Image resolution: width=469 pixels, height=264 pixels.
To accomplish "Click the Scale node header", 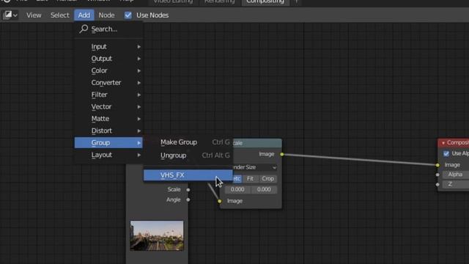I will click(x=257, y=143).
